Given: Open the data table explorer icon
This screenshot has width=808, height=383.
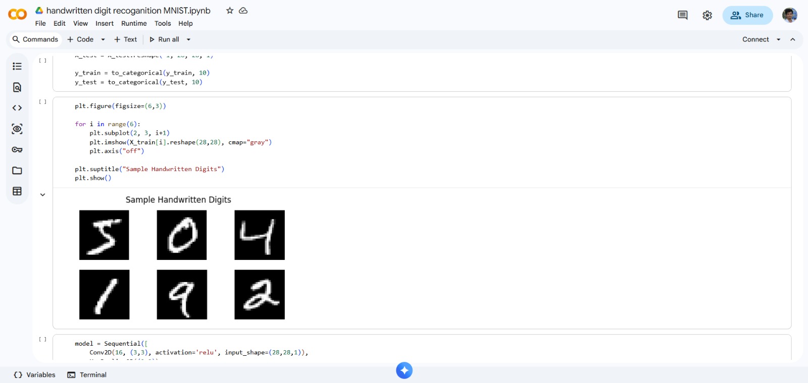Looking at the screenshot, I should pyautogui.click(x=17, y=191).
